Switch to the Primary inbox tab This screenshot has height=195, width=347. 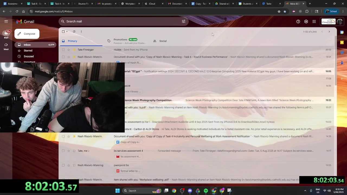coord(81,41)
